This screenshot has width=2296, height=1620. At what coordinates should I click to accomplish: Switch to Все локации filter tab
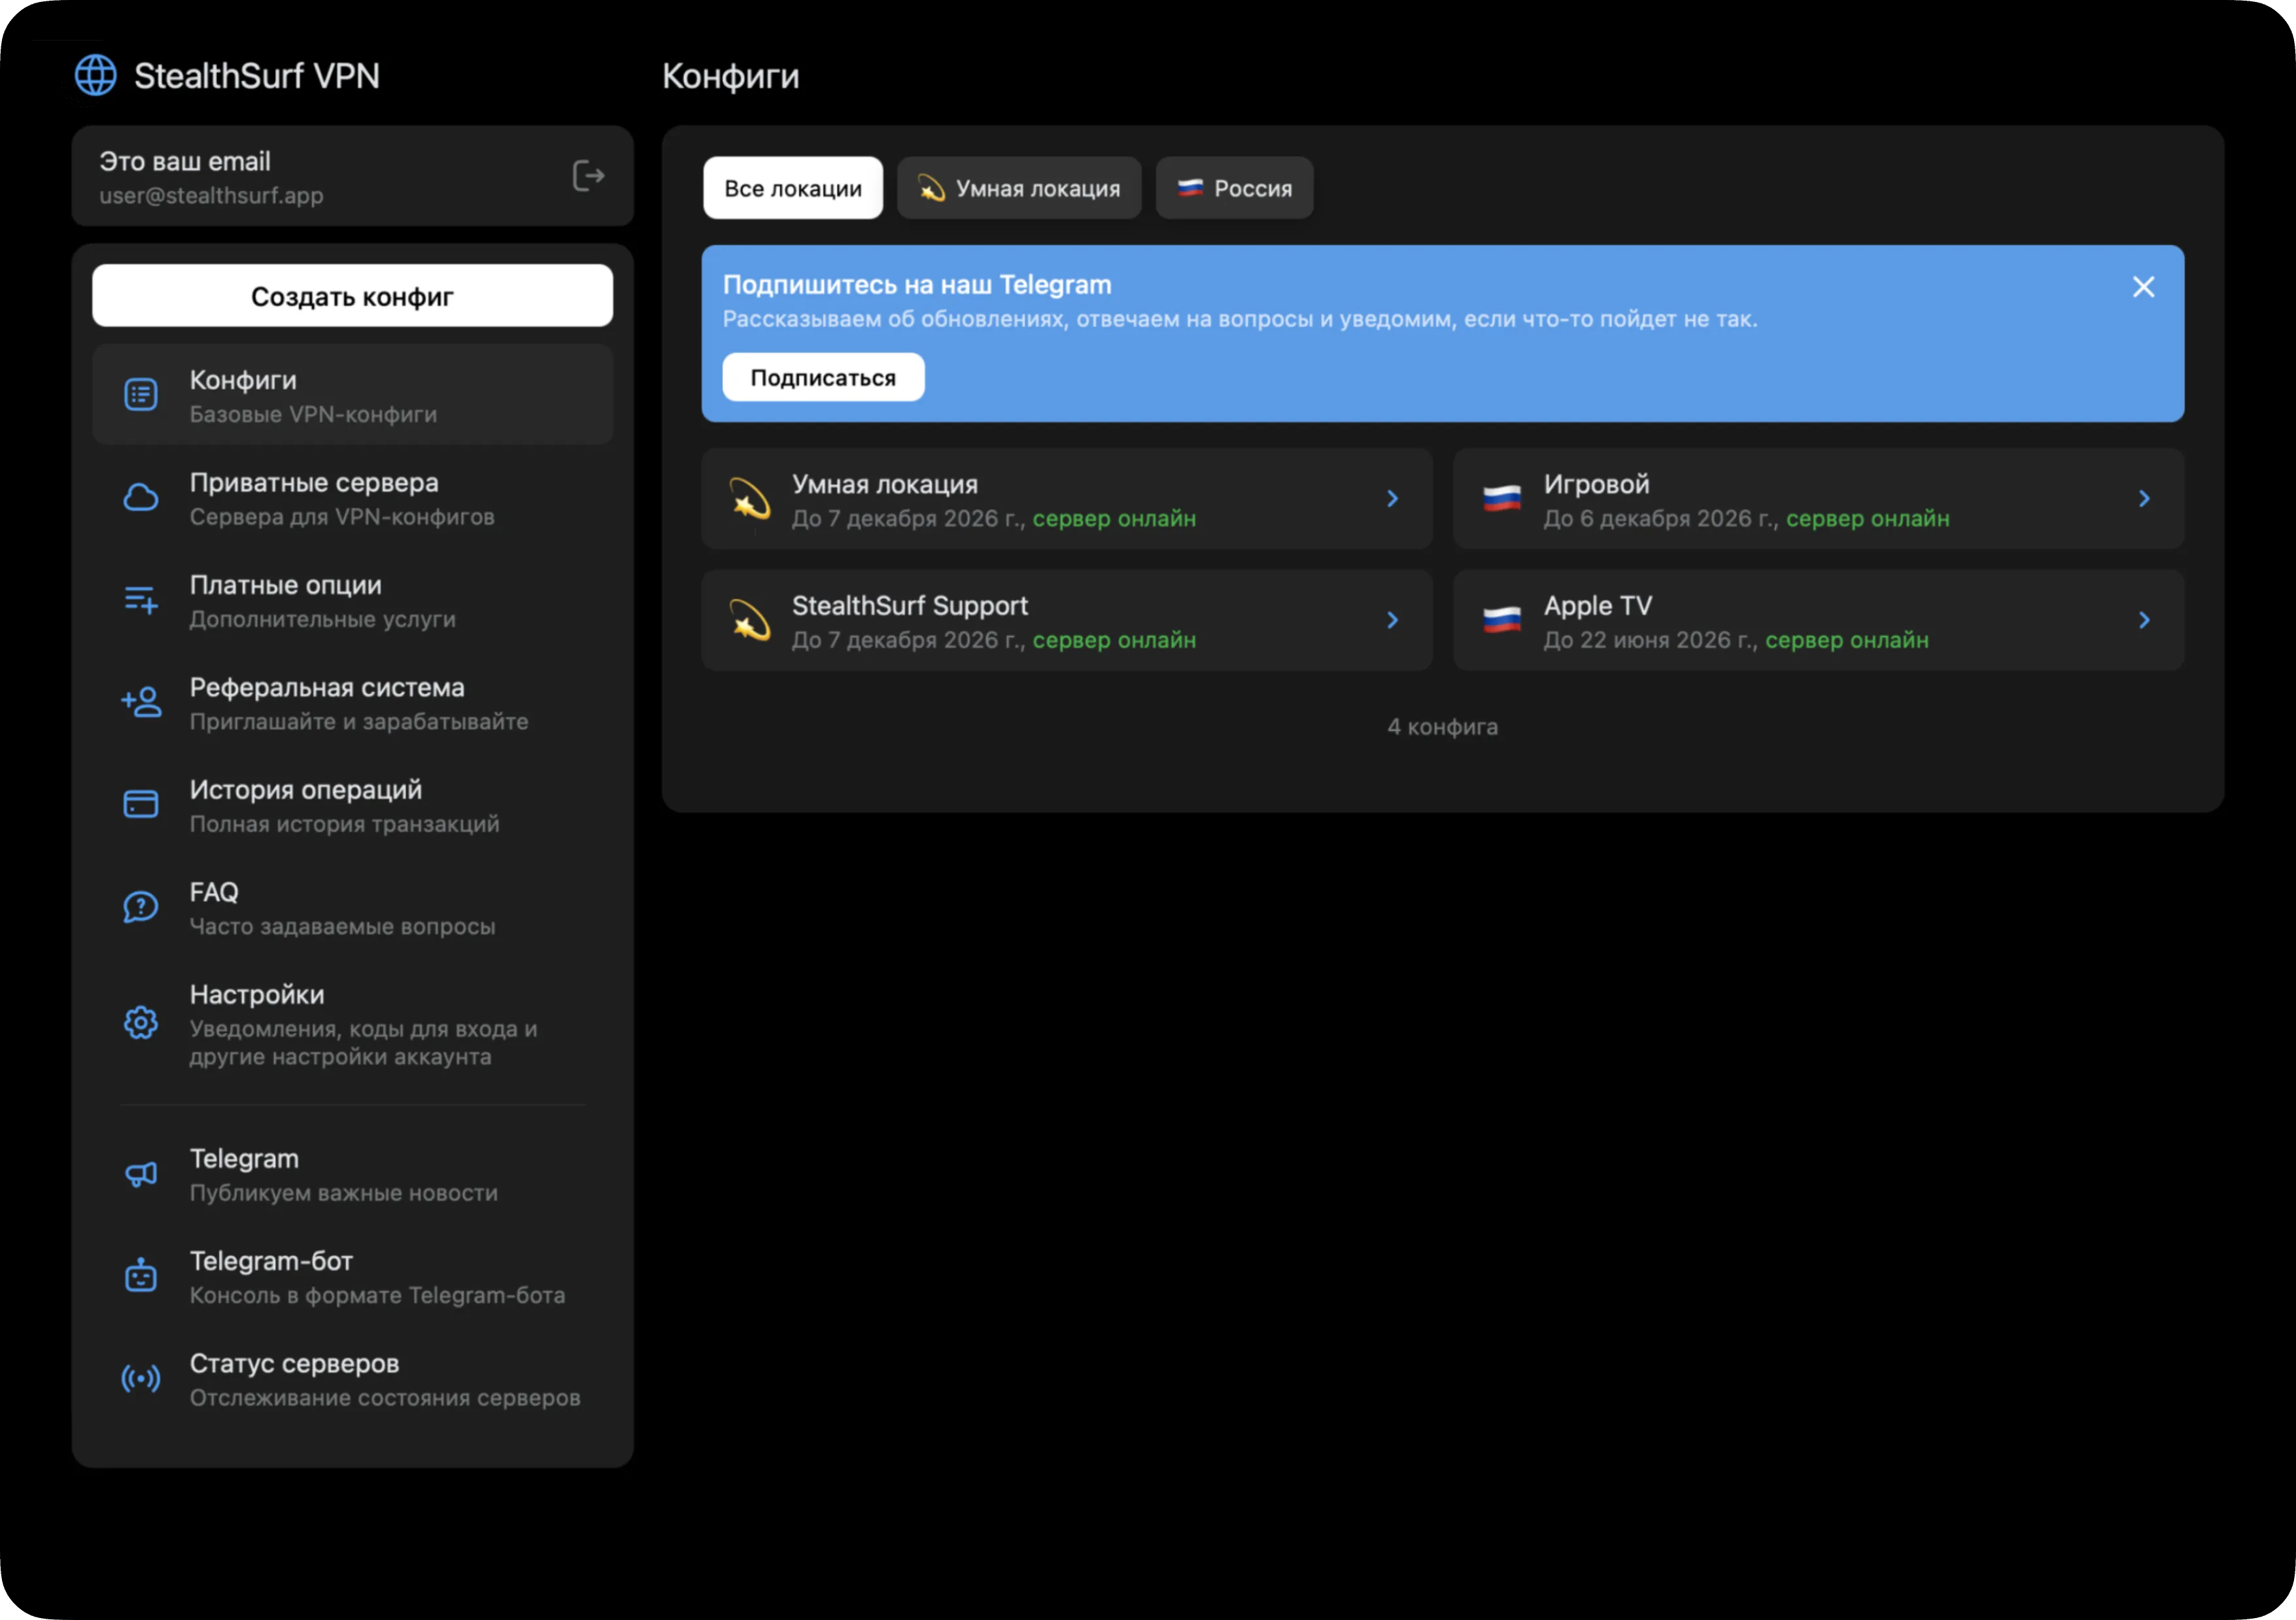tap(792, 188)
